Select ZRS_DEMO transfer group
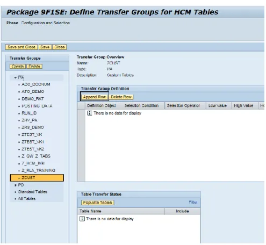The image size is (266, 245). pos(33,127)
